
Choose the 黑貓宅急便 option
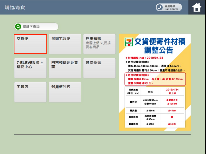pyautogui.click(x=65, y=44)
